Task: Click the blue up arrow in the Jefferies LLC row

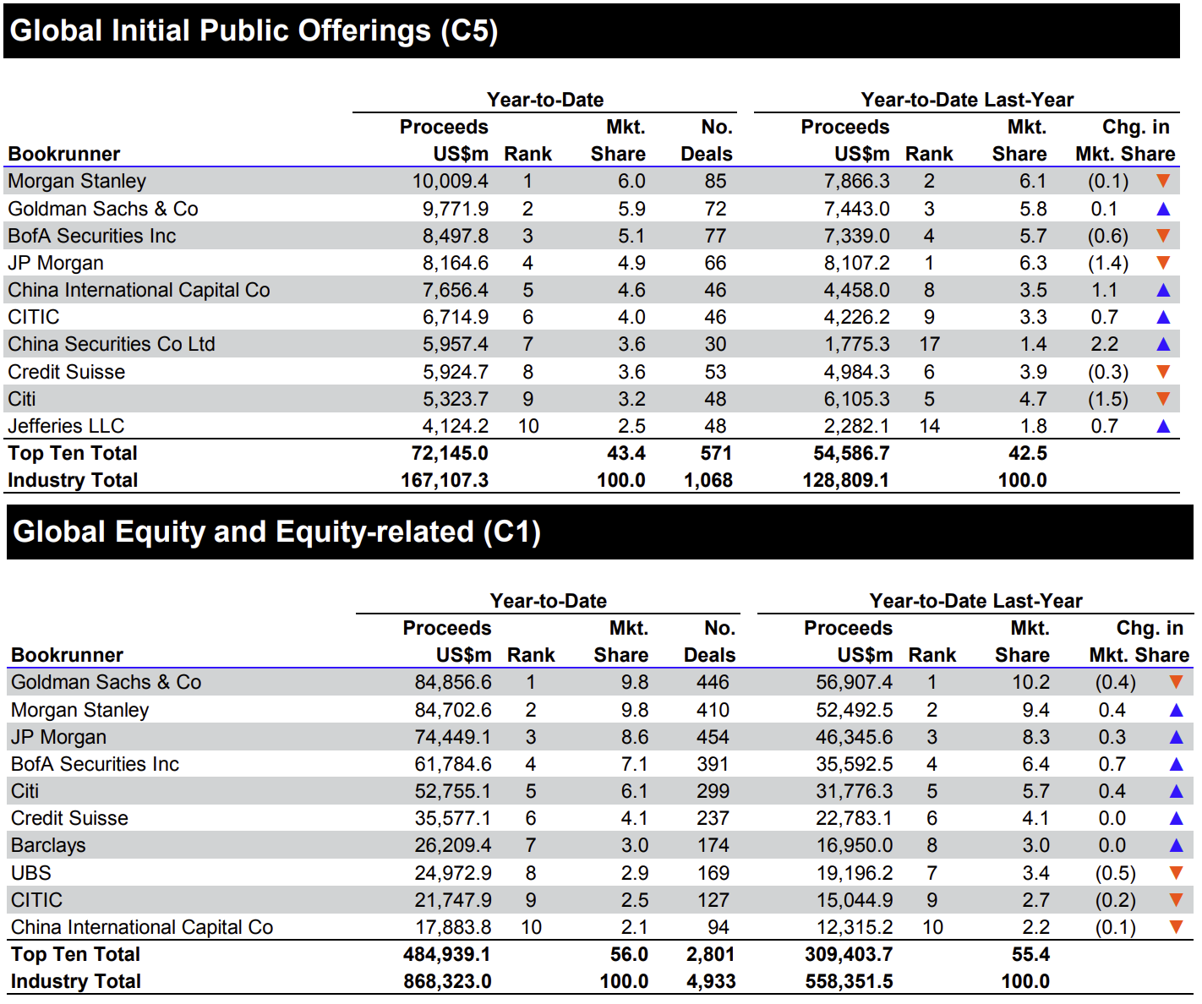Action: [1163, 426]
